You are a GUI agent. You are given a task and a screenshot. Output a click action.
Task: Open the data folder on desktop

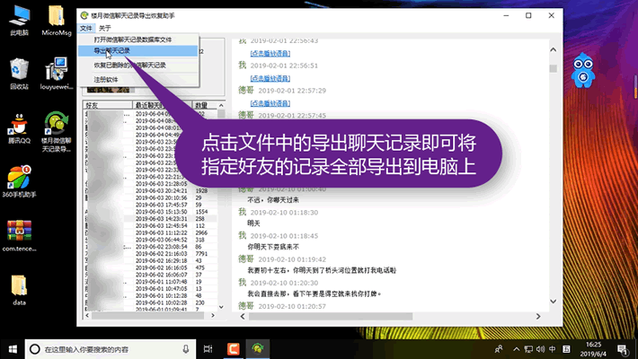point(19,290)
